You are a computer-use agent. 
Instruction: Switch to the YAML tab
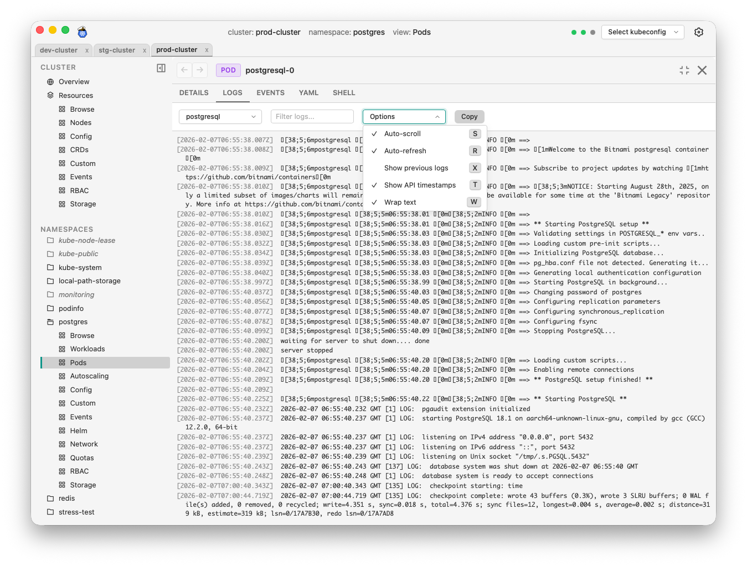pos(308,92)
